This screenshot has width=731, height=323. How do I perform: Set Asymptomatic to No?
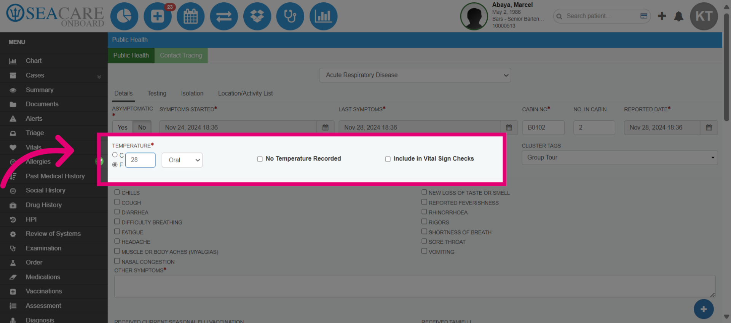click(142, 128)
